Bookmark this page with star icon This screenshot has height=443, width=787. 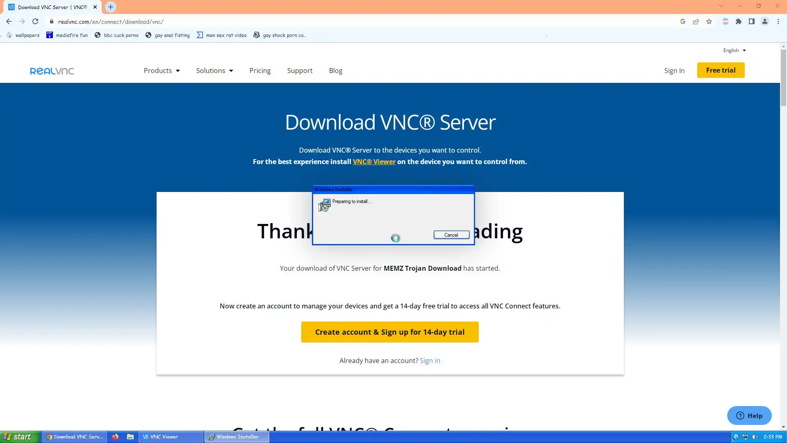point(709,21)
